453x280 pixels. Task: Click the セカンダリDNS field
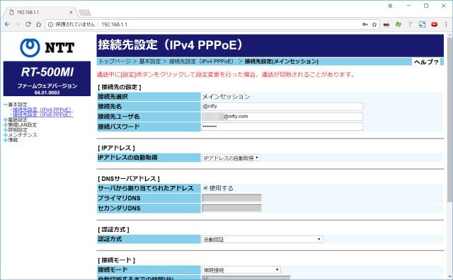[231, 208]
